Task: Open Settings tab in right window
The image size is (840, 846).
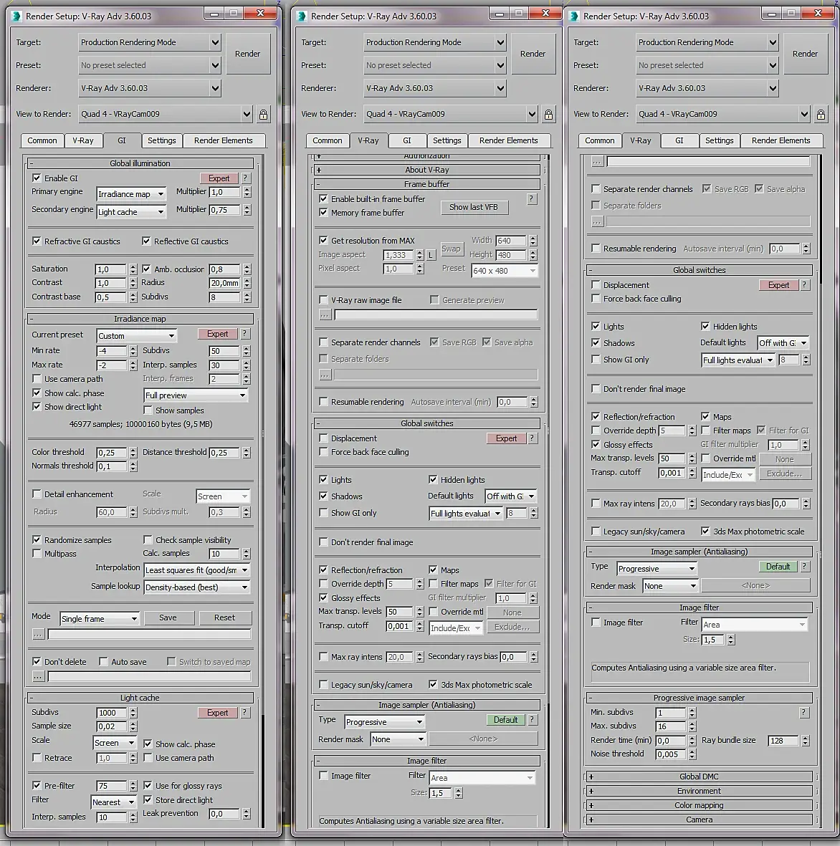Action: 720,140
